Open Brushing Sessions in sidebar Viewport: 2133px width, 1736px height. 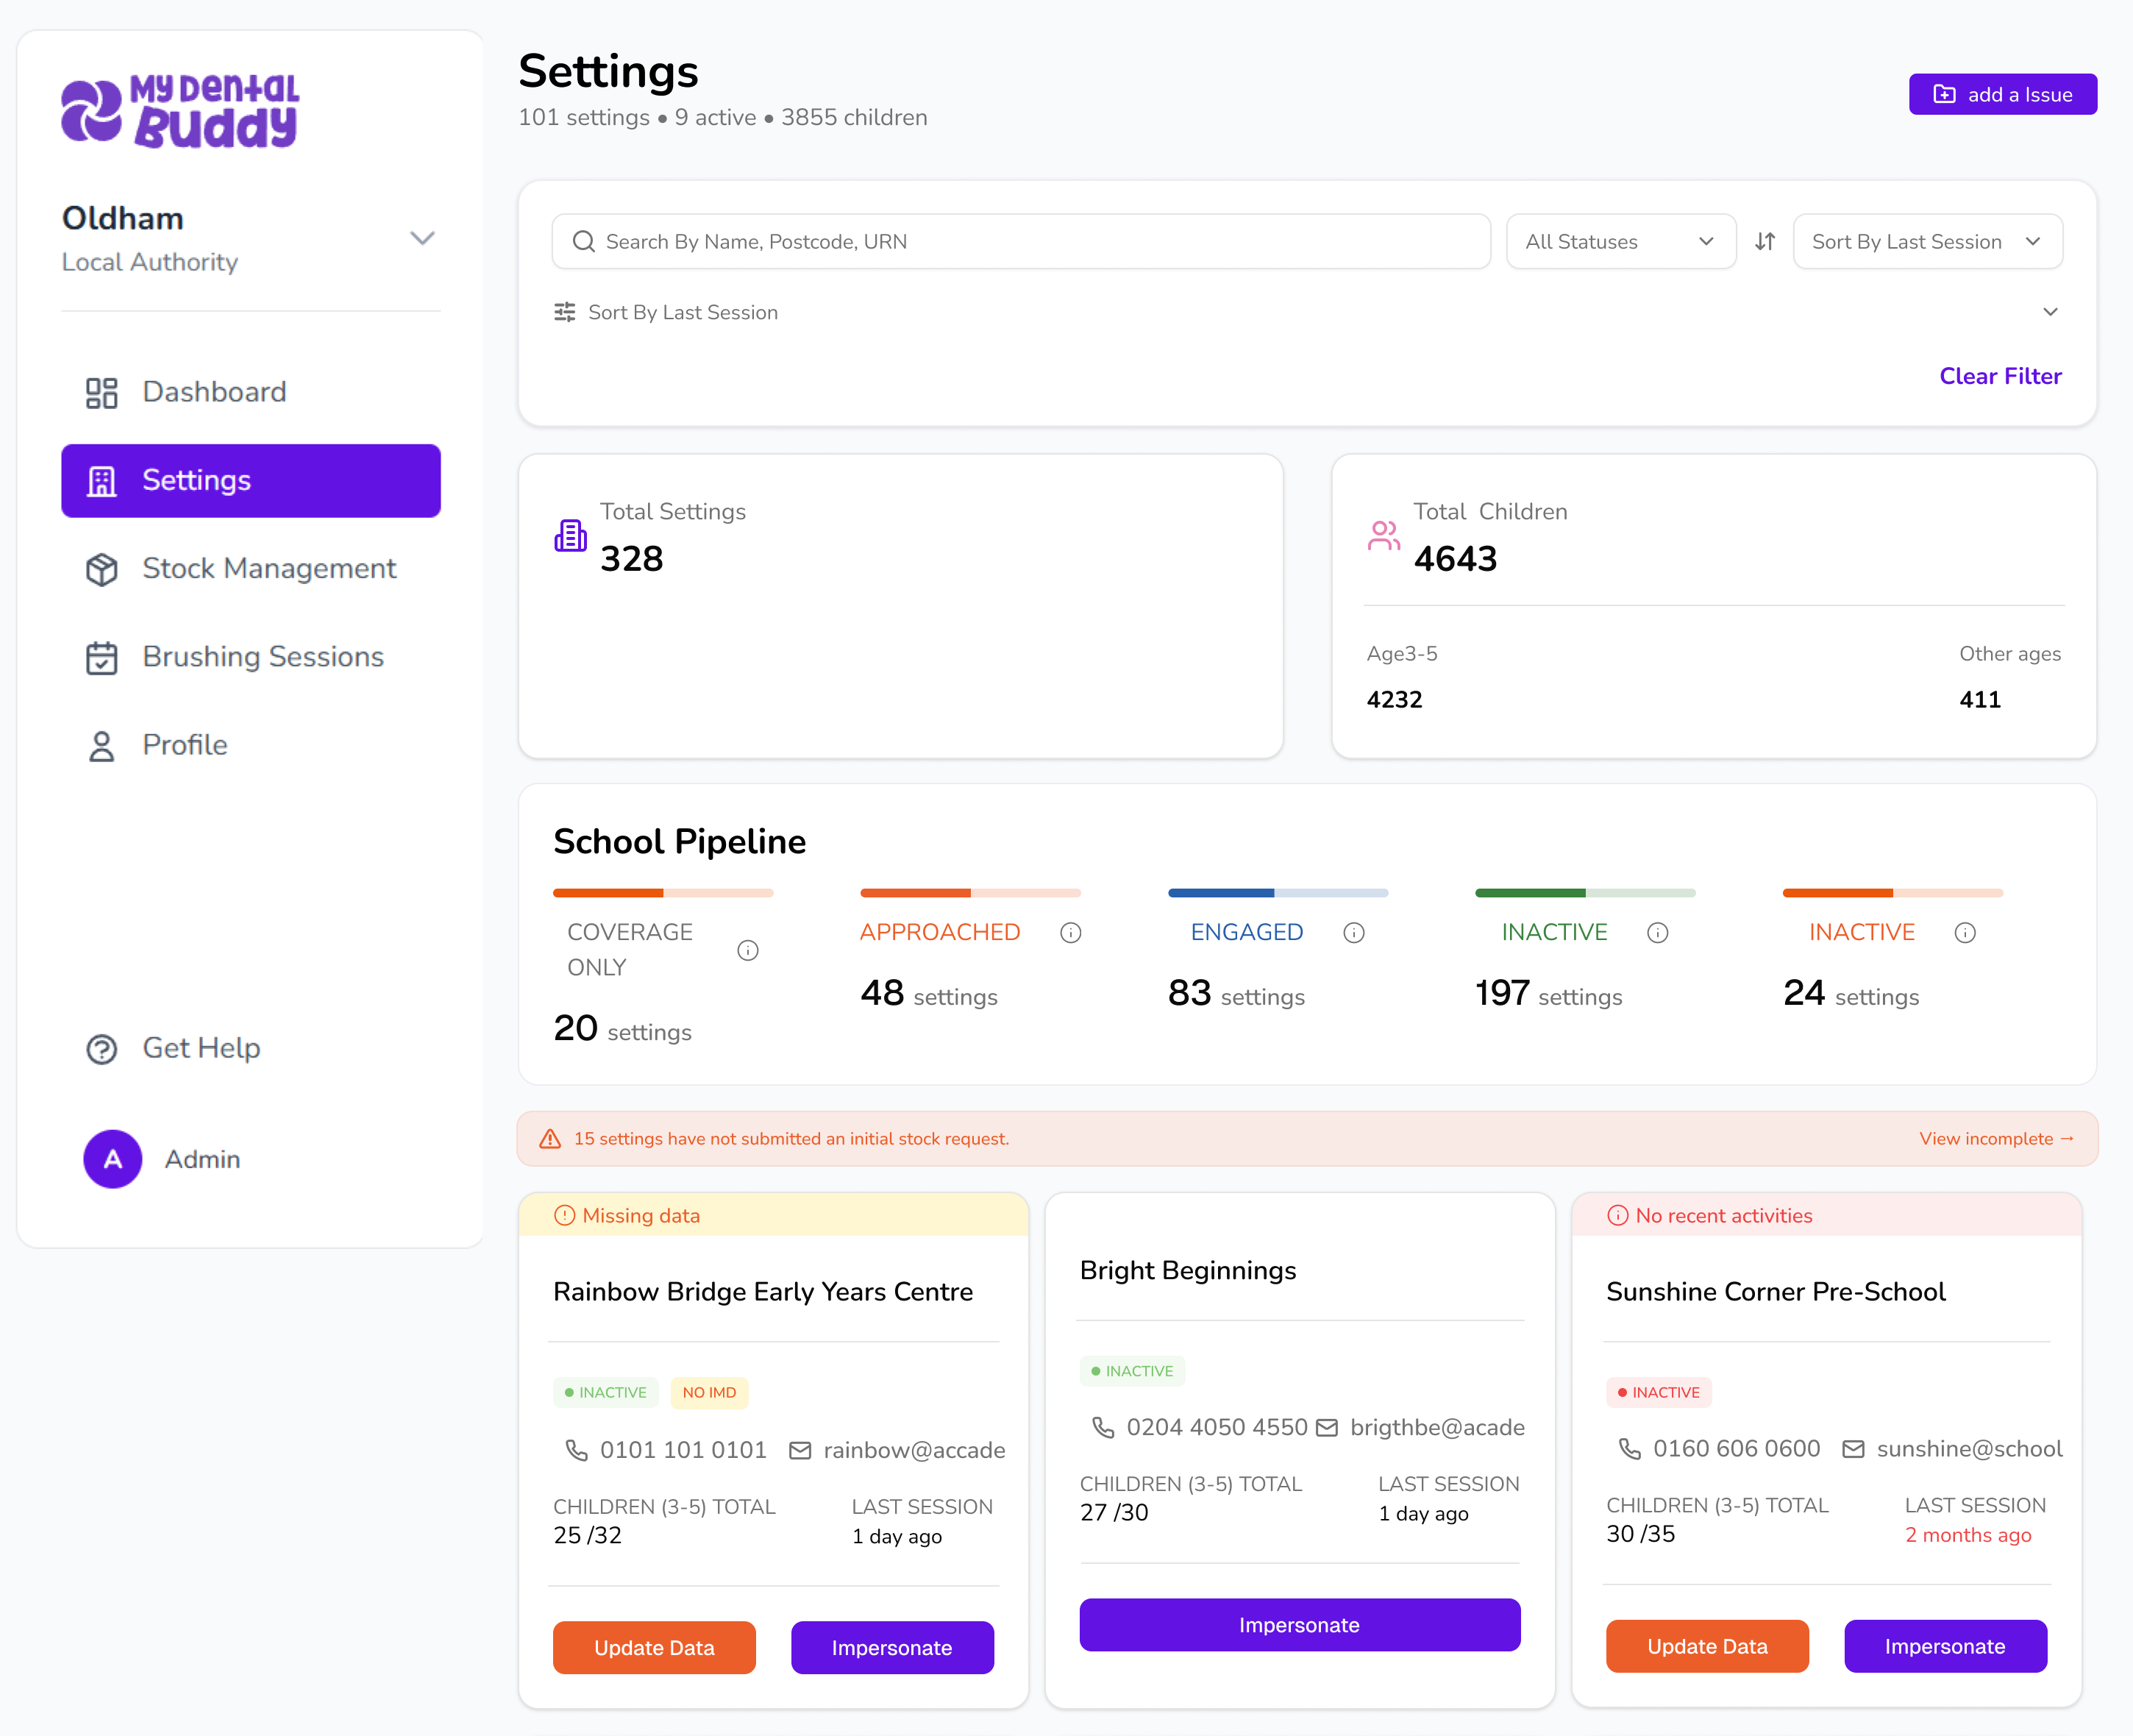262,657
